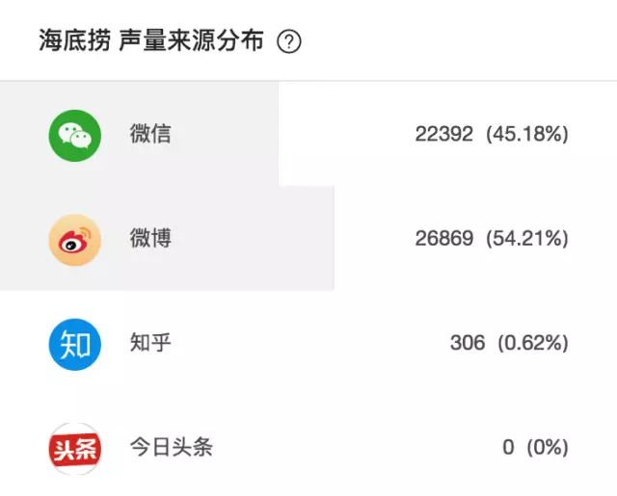Click the red 头条 Toutiao icon
Image resolution: width=617 pixels, height=496 pixels.
tap(75, 449)
